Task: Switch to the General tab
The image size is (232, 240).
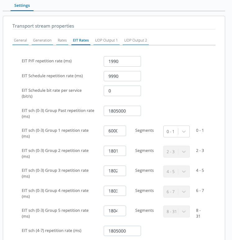Action: coord(20,40)
